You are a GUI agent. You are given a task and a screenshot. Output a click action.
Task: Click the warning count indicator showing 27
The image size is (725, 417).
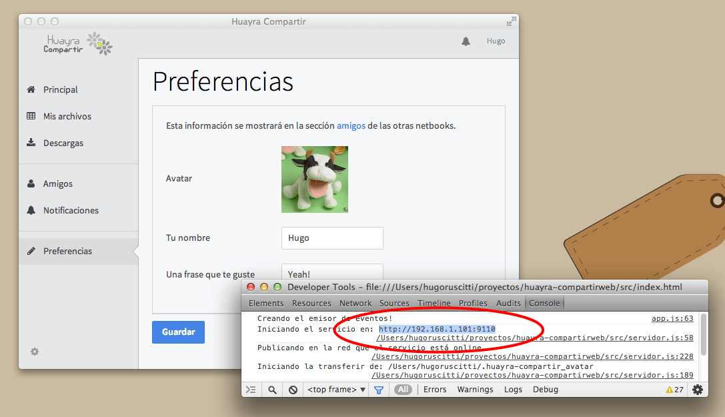[x=674, y=390]
